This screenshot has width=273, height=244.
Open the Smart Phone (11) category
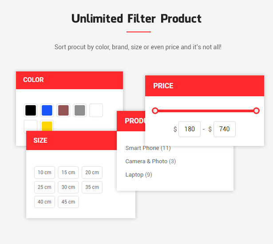[x=148, y=148]
